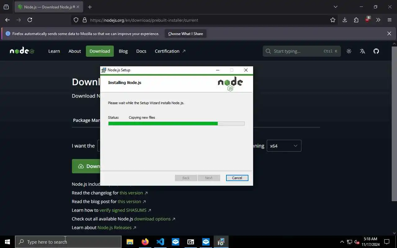Click Choose What I Share button
This screenshot has width=397, height=248.
click(185, 34)
